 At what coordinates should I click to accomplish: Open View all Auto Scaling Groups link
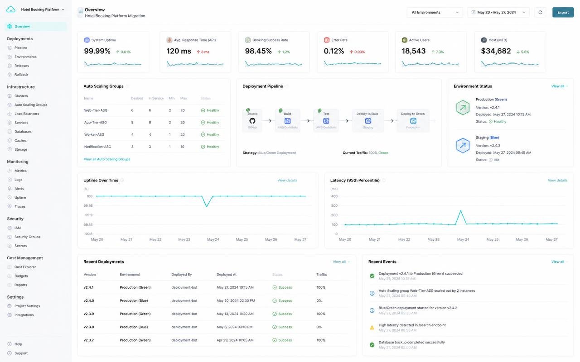(107, 159)
